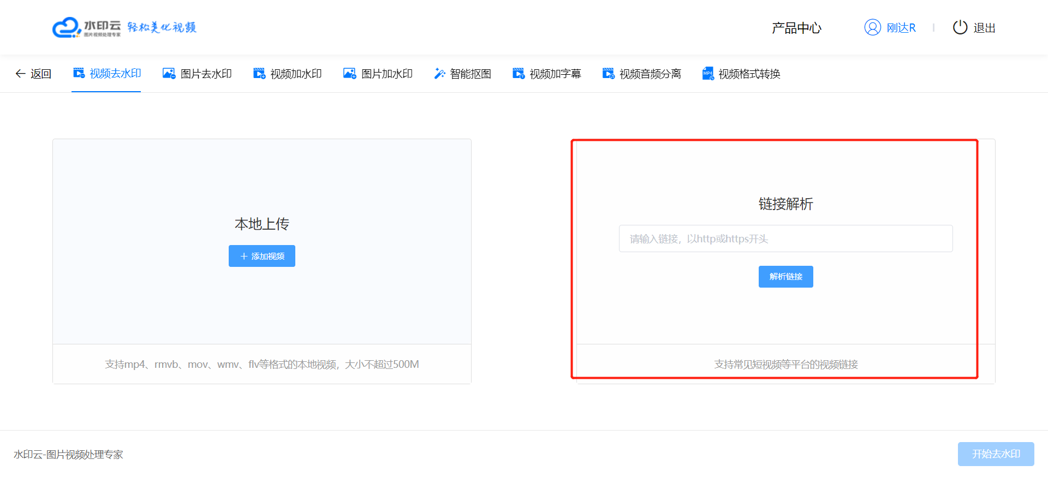Click the 视频加字幕 video icon
Image resolution: width=1048 pixels, height=477 pixels.
519,73
